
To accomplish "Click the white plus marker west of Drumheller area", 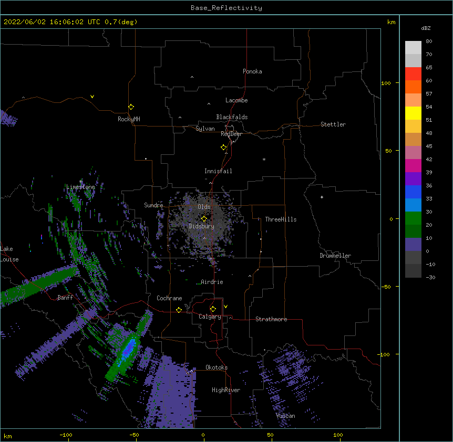I will click(x=322, y=197).
